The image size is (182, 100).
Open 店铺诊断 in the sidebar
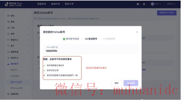coord(14,94)
